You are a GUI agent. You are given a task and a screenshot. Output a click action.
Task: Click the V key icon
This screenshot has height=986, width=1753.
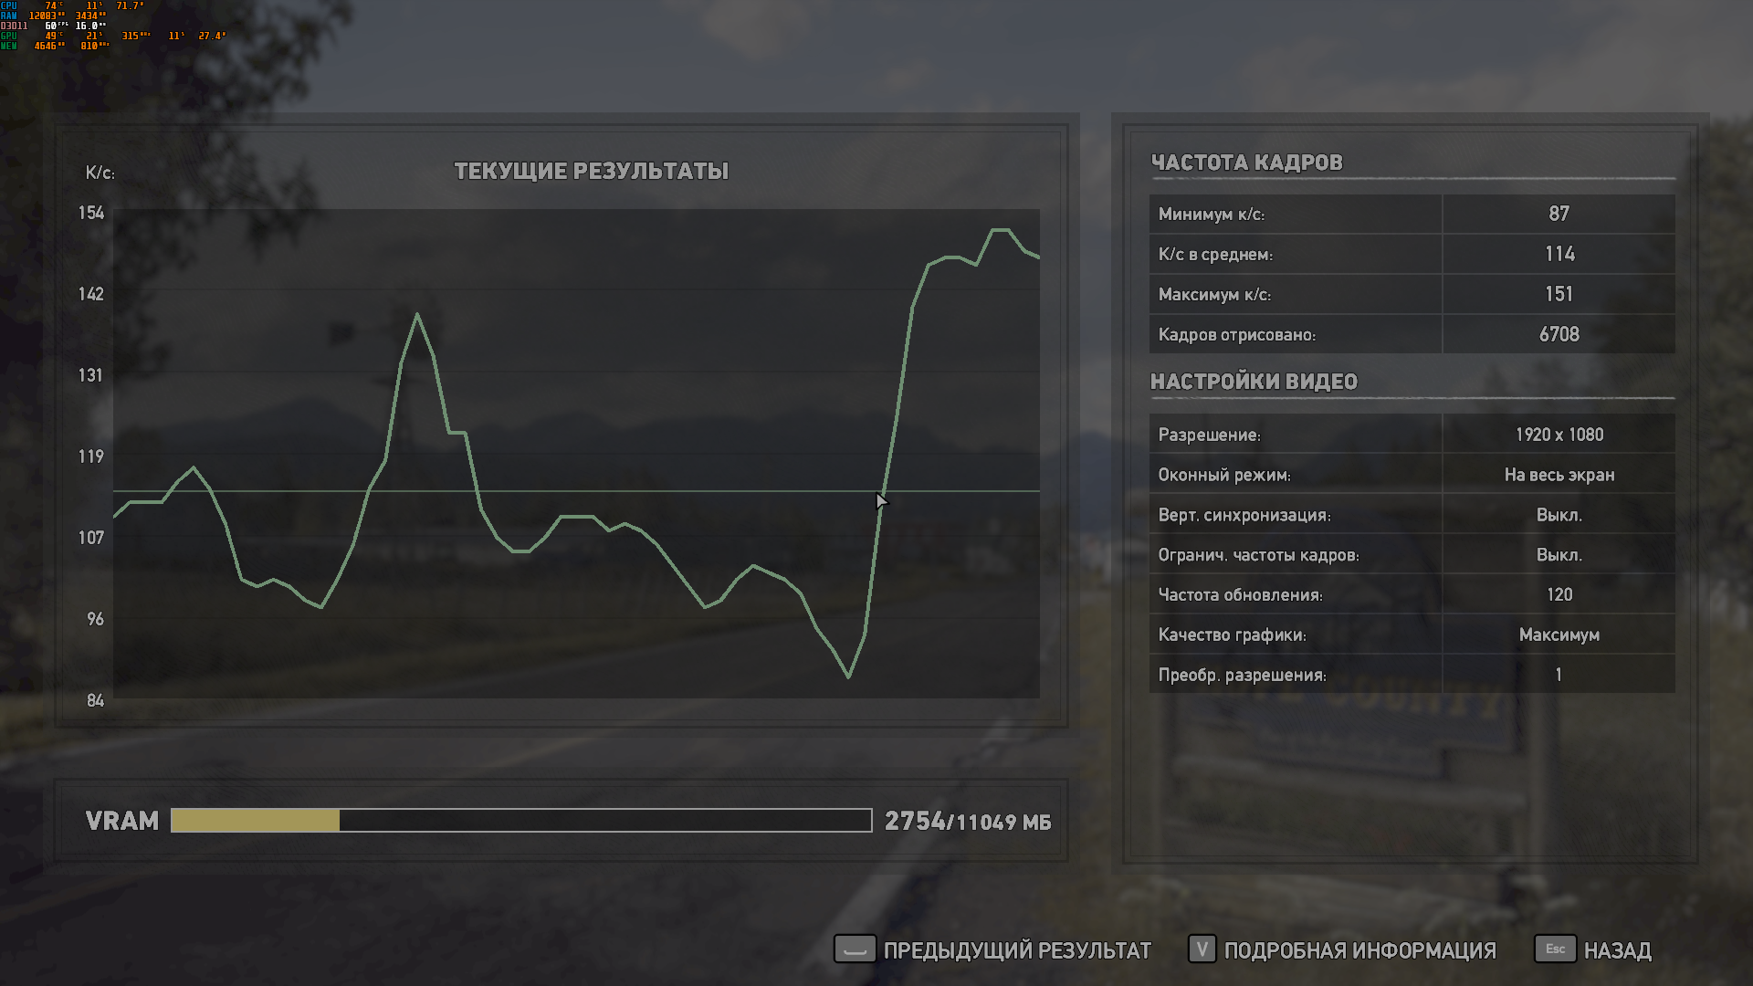coord(1202,949)
